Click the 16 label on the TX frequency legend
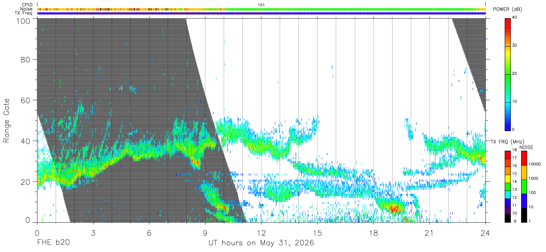The image size is (546, 252). point(514,165)
